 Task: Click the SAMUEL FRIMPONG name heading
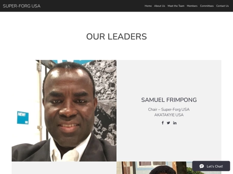169,100
